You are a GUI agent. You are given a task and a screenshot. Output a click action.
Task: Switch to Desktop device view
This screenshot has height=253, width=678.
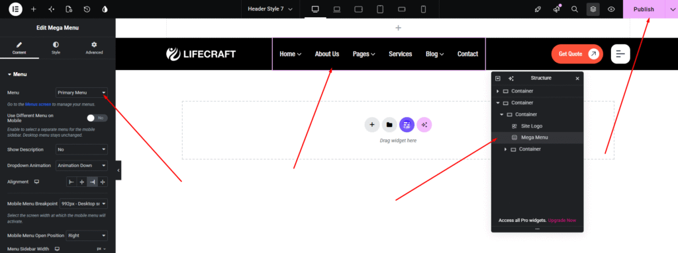click(x=315, y=9)
